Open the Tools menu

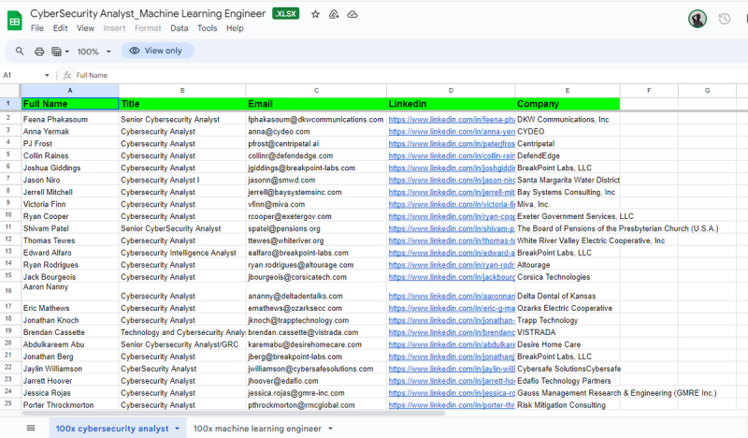(207, 28)
